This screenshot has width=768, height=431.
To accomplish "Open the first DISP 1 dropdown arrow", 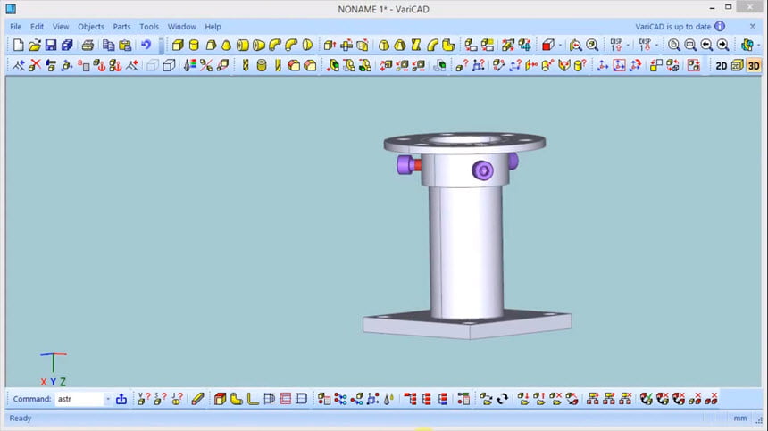I will click(628, 45).
